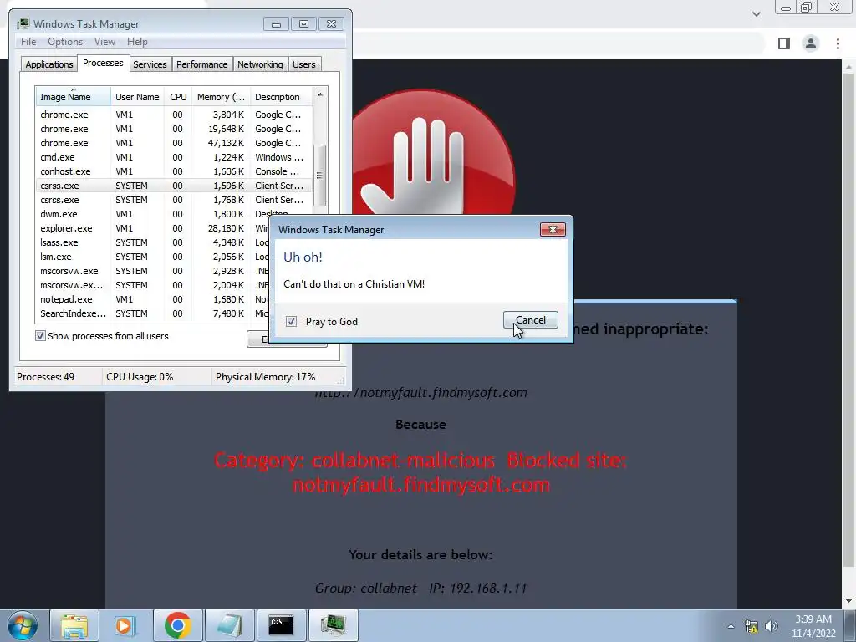This screenshot has width=856, height=642.
Task: Click the browser page scroll-down arrow
Action: [849, 601]
